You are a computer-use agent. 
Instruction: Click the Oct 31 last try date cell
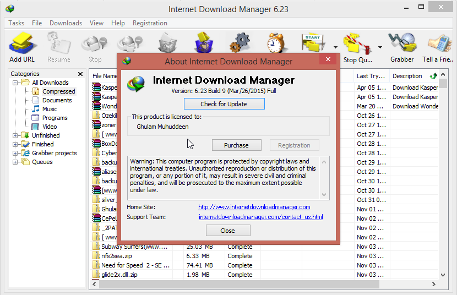click(x=371, y=200)
